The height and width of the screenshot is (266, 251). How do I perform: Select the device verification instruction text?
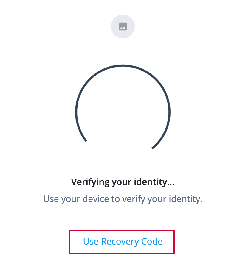(x=123, y=198)
